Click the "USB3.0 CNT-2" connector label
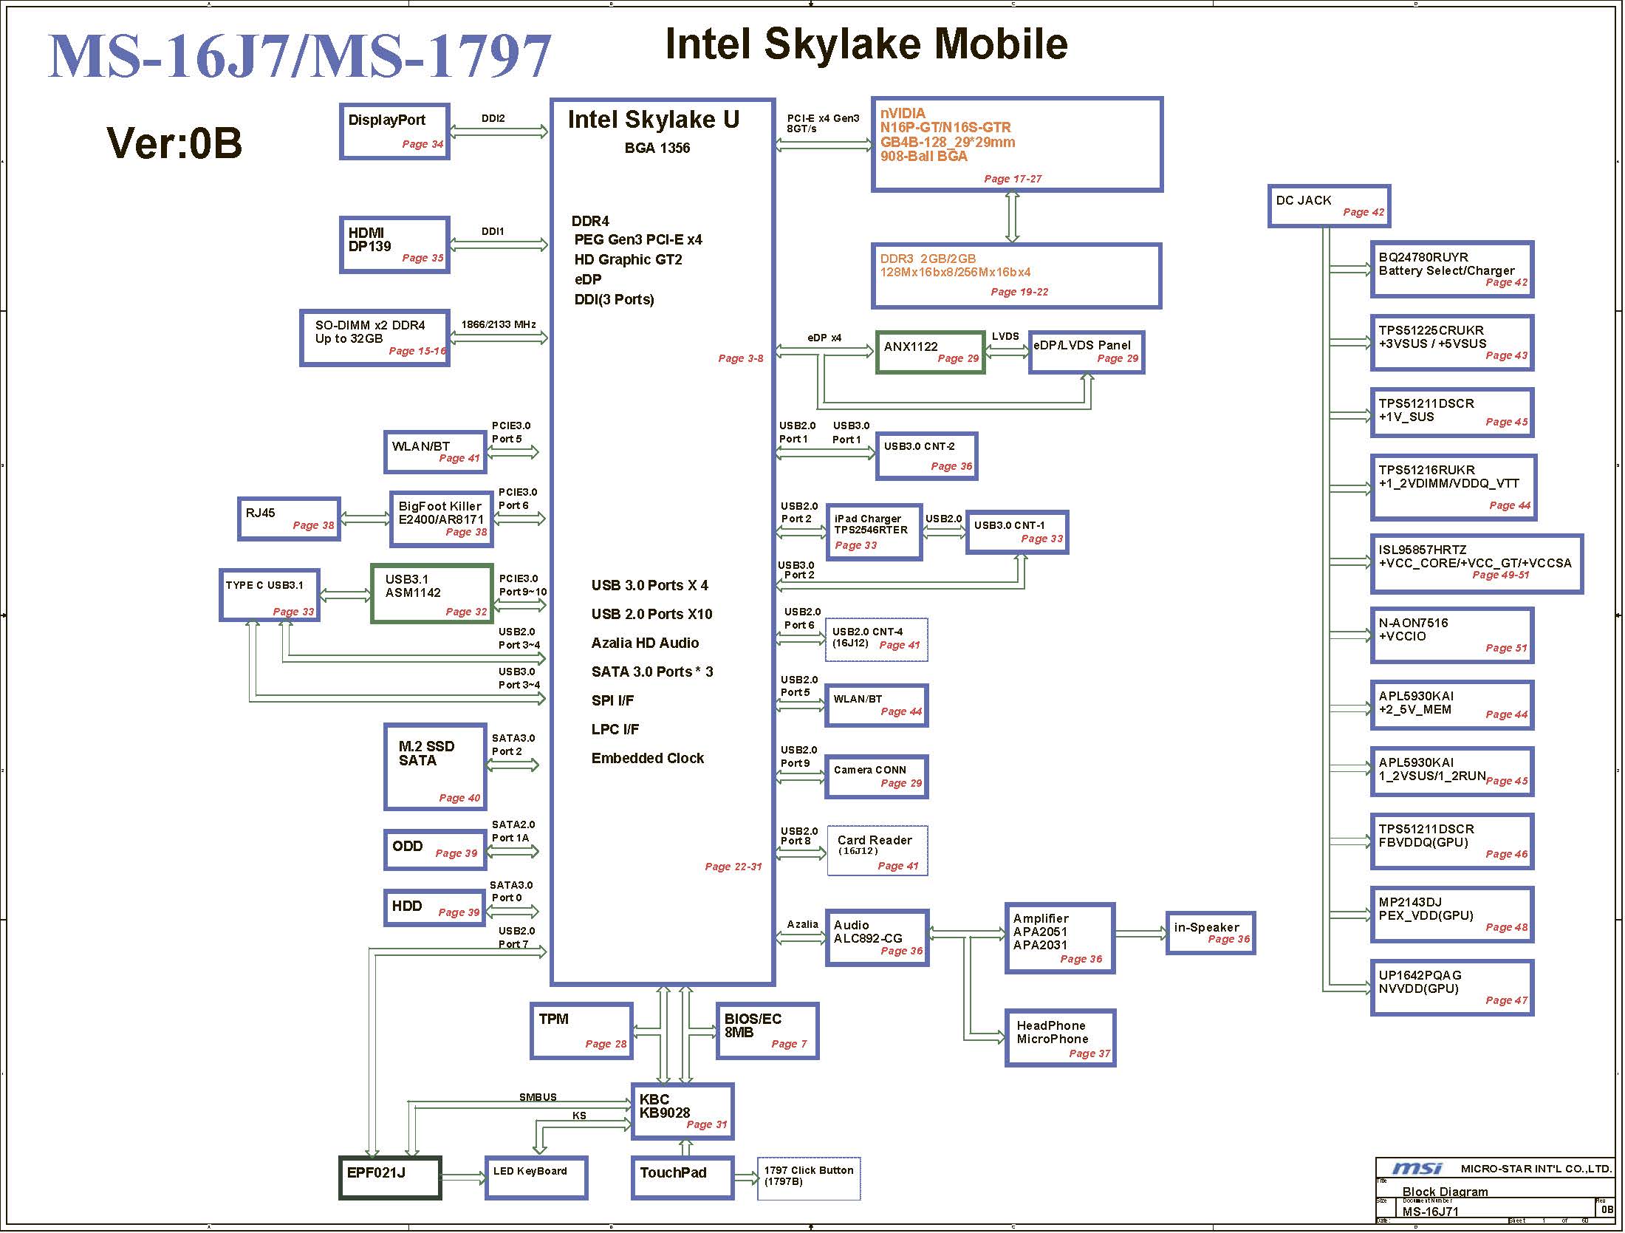 point(920,446)
